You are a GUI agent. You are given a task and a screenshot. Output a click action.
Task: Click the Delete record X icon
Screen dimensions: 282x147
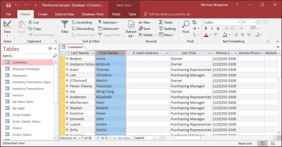pyautogui.click(x=140, y=35)
